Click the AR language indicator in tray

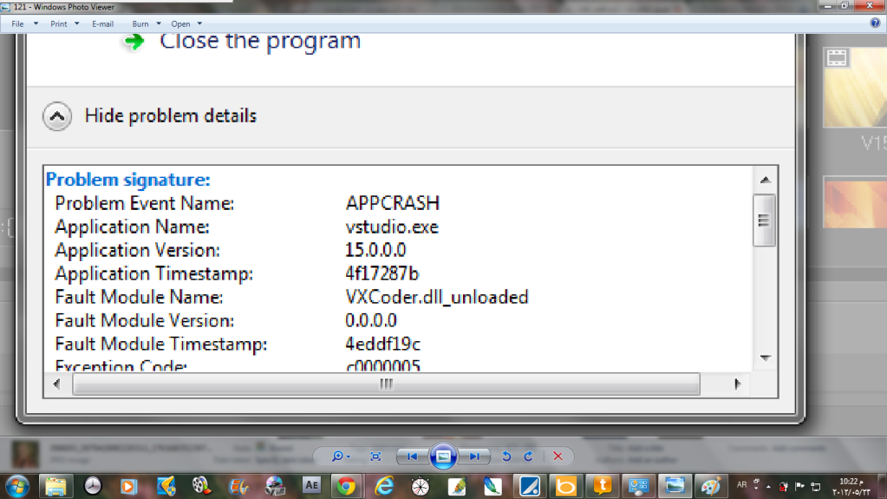pos(741,485)
